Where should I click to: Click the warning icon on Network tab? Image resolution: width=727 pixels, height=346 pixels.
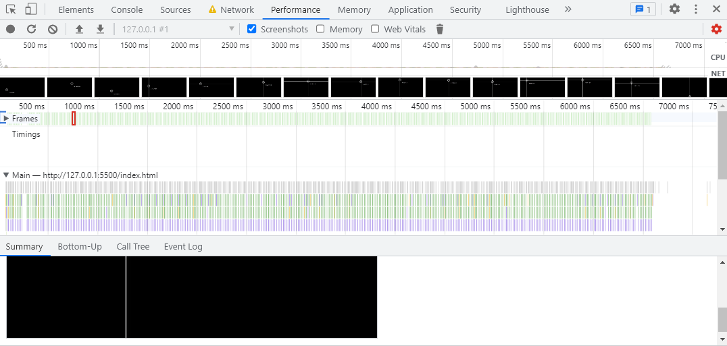click(x=212, y=9)
